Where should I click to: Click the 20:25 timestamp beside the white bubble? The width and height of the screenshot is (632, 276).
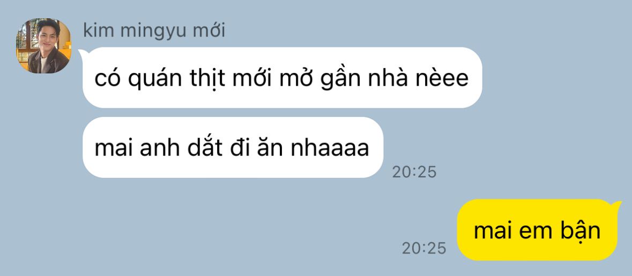coord(414,172)
